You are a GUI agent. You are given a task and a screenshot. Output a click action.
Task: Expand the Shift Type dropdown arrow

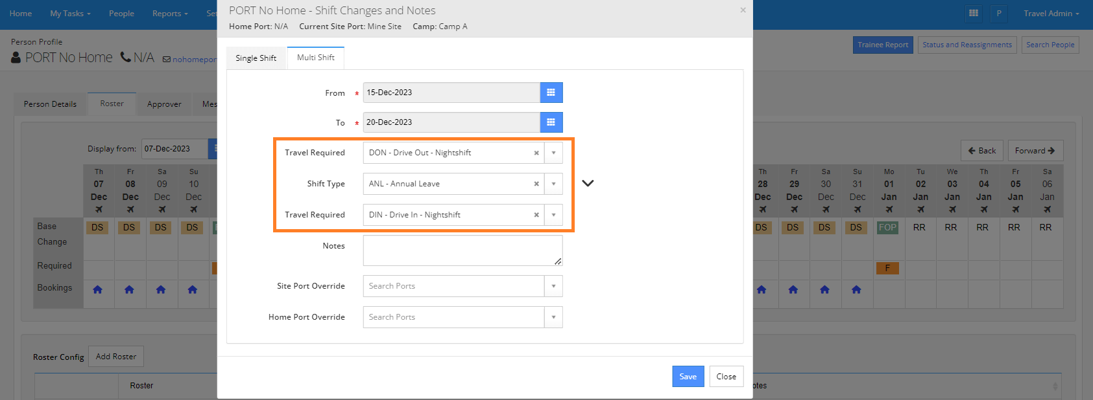[553, 184]
